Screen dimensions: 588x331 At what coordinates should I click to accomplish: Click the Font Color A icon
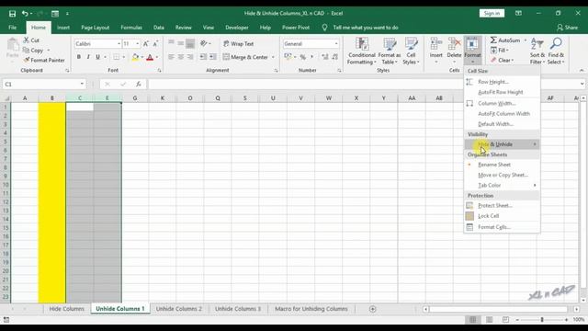click(150, 57)
